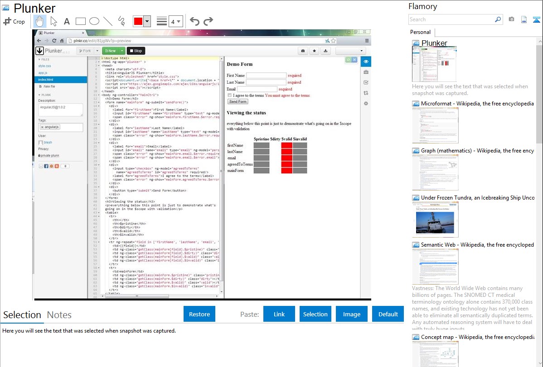Switch to the Notes tab
Screen dimensions: 543x367
[x=59, y=315]
